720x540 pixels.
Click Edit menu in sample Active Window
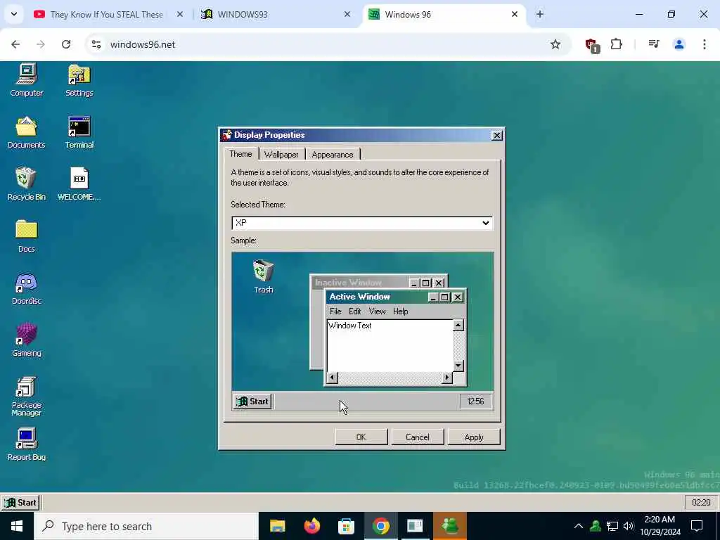(354, 311)
